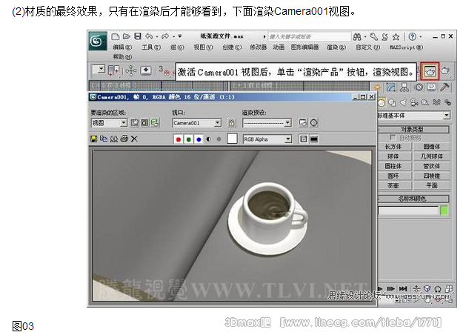Click the Help question mark icon
The width and height of the screenshot is (463, 335).
pyautogui.click(x=413, y=36)
